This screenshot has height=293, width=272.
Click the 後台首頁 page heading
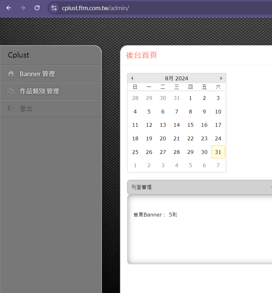coord(141,55)
